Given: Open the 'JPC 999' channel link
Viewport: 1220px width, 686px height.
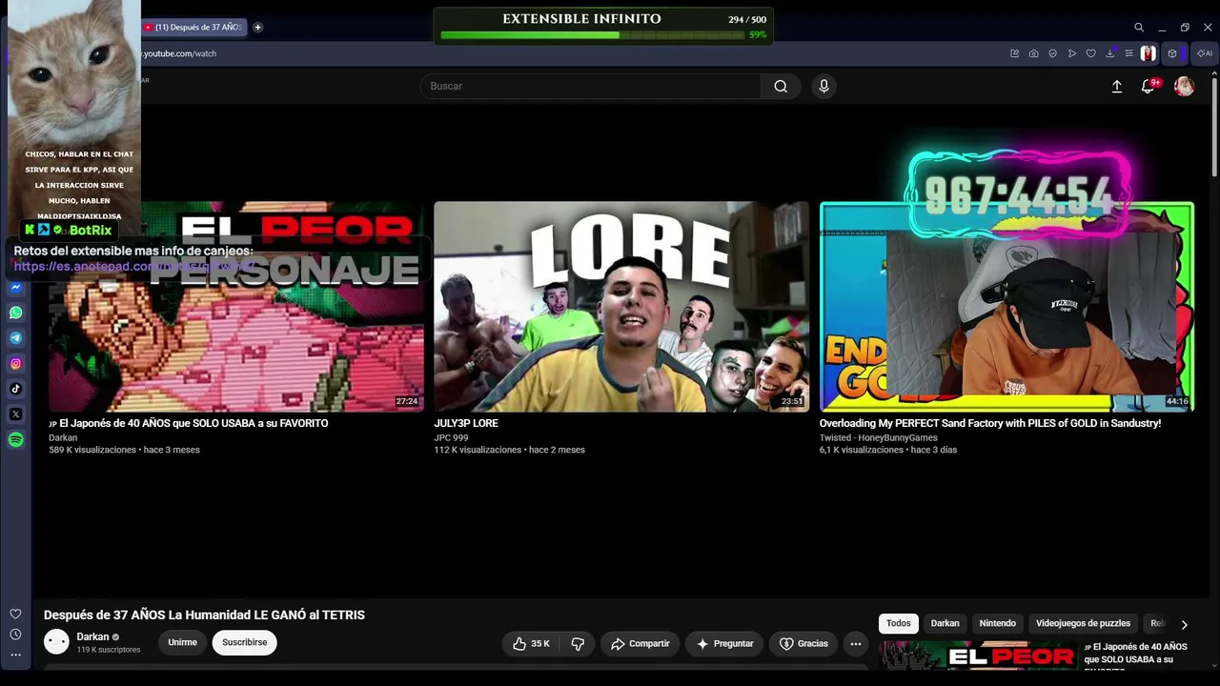Looking at the screenshot, I should [x=451, y=438].
